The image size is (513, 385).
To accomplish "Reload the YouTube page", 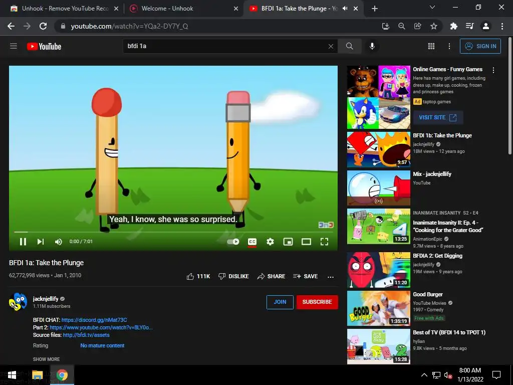I will [43, 26].
